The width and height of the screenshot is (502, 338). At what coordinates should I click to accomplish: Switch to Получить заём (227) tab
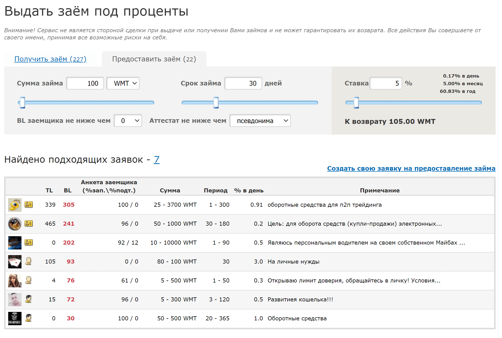coord(50,59)
